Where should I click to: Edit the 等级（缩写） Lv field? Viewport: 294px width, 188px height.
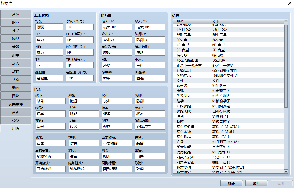coord(80,27)
